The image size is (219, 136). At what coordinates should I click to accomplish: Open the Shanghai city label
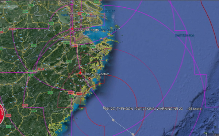pos(91,16)
